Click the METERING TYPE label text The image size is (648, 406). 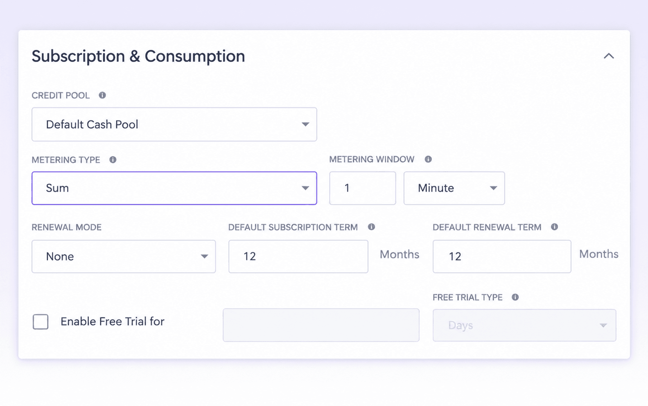[x=66, y=160]
